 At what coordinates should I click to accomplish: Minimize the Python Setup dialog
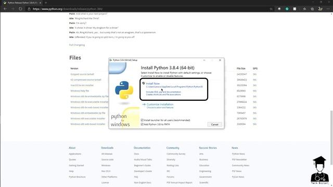click(204, 60)
